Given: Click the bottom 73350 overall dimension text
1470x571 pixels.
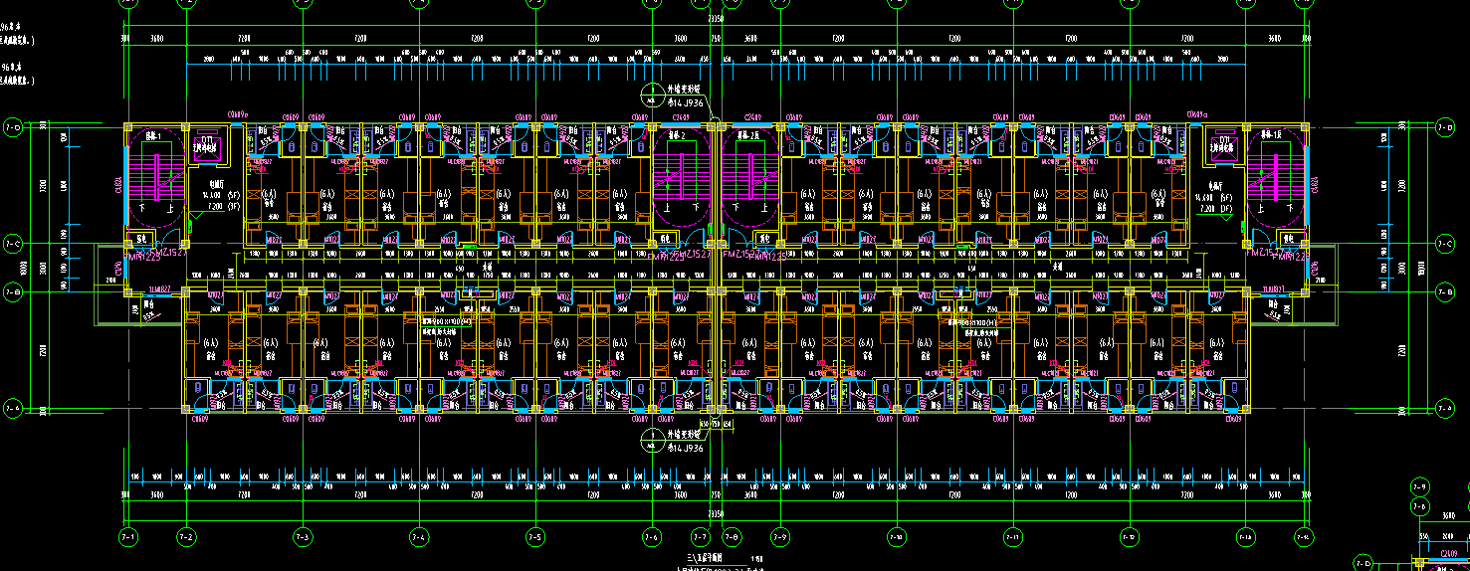Looking at the screenshot, I should tap(715, 513).
